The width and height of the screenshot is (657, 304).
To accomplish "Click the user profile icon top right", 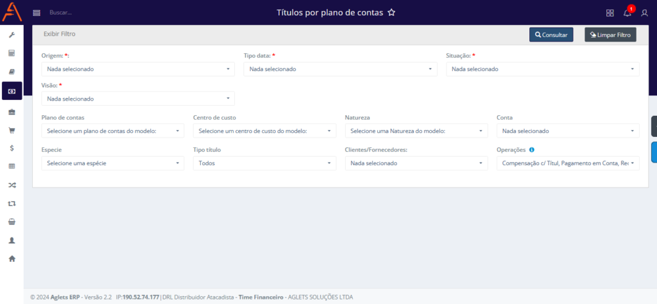I will point(644,13).
